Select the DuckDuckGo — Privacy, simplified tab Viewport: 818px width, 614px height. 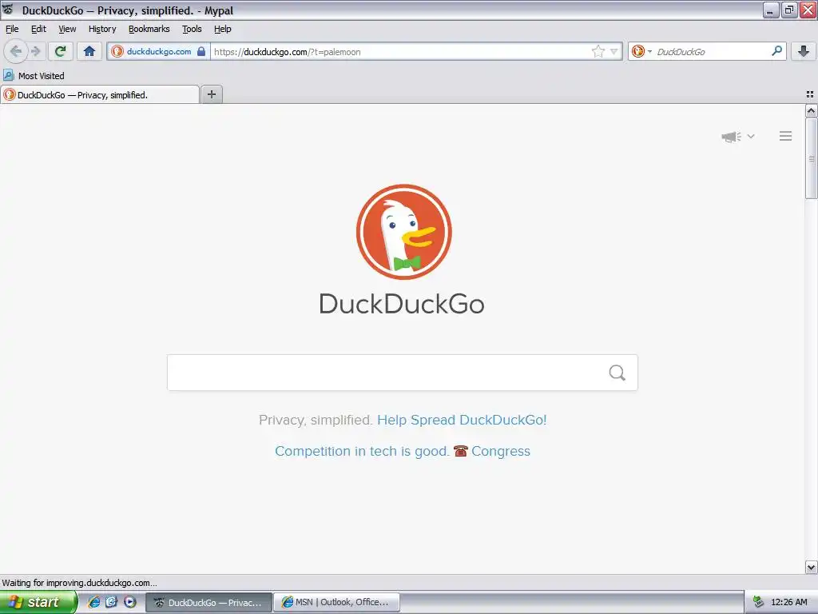pos(100,94)
